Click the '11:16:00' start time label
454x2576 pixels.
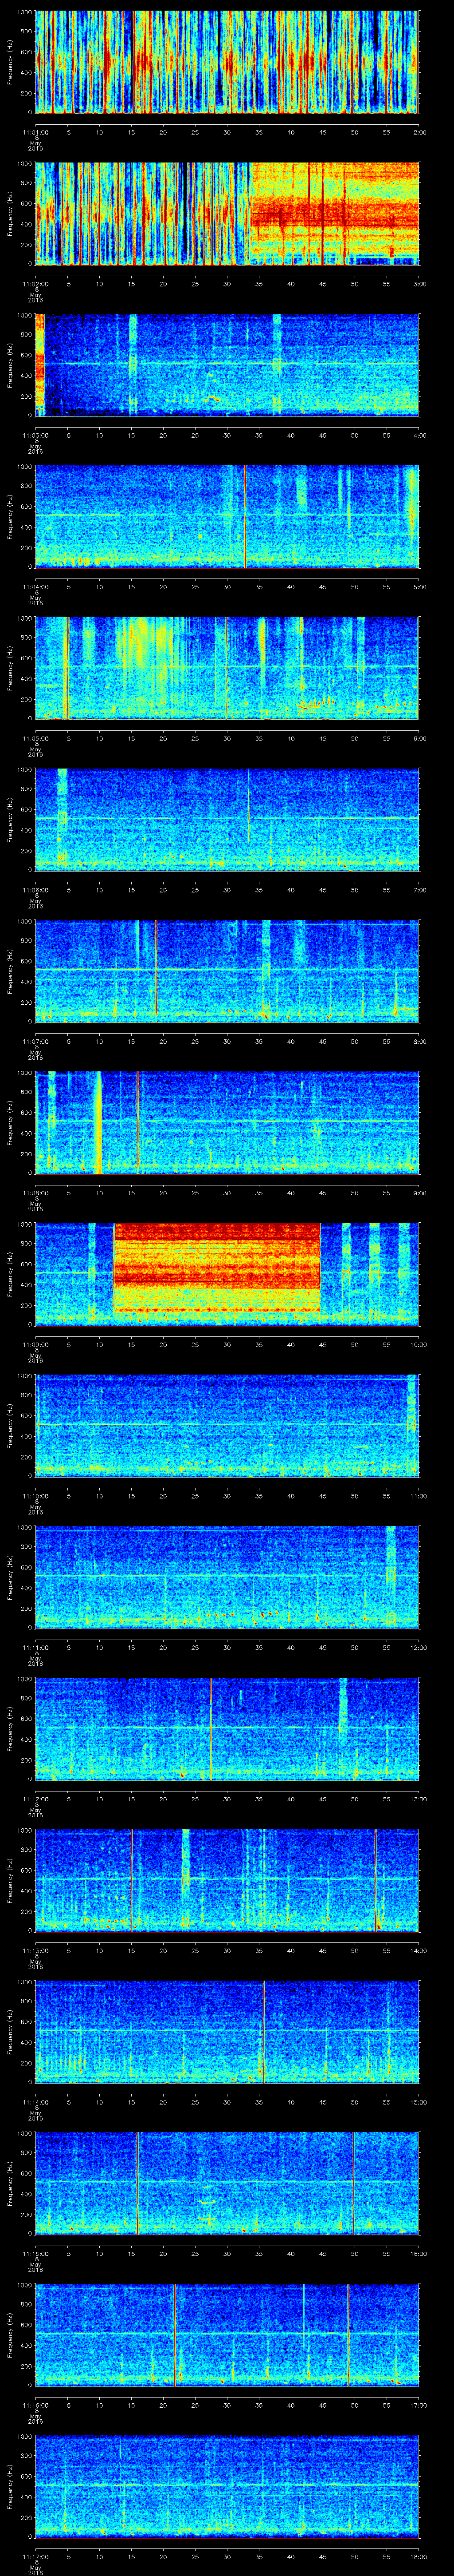[x=35, y=2404]
